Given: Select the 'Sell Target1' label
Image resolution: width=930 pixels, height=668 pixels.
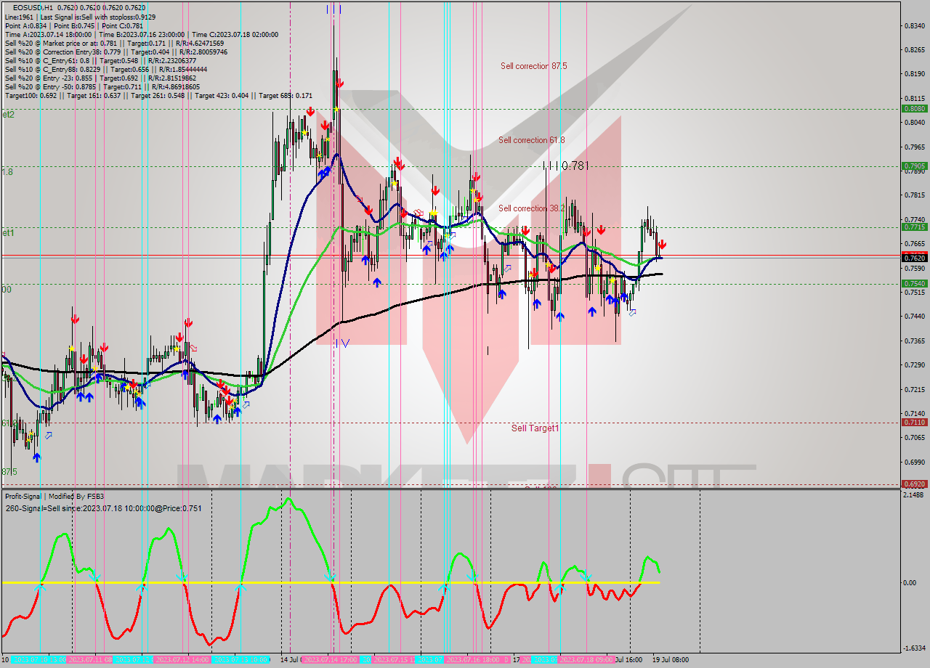Looking at the screenshot, I should click(535, 428).
